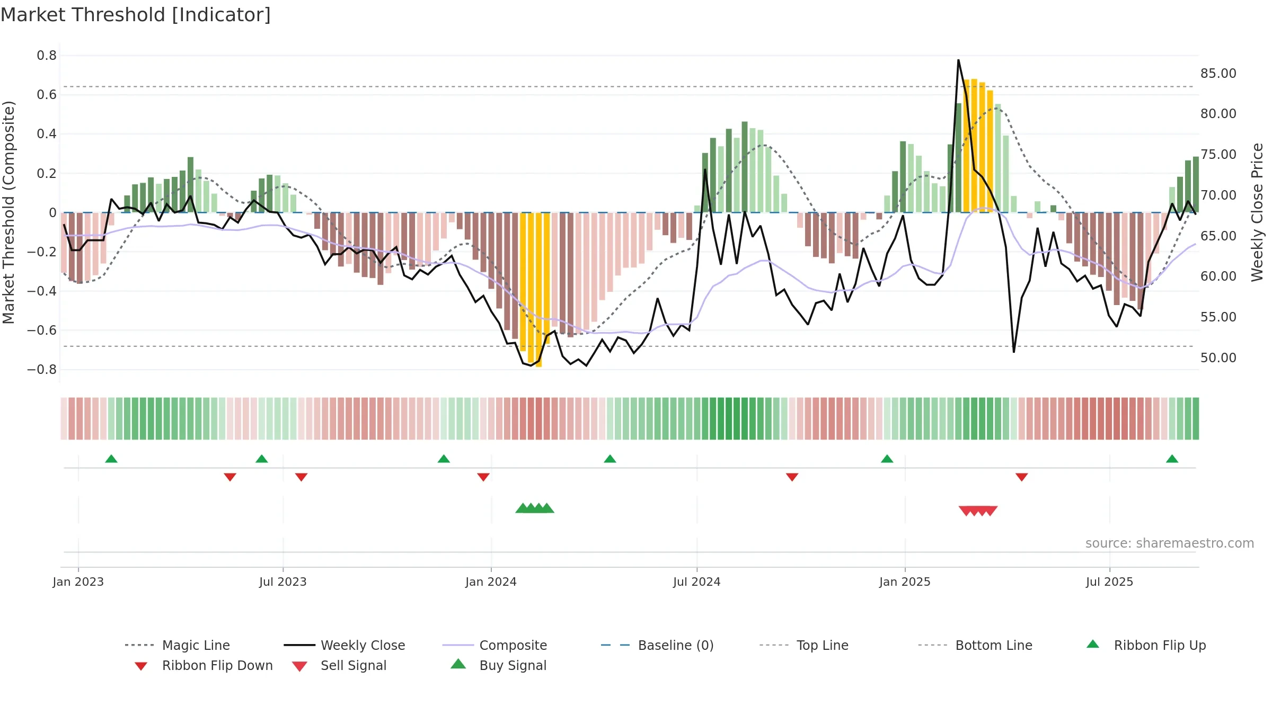Click the Jul 2025 x-axis label
This screenshot has width=1272, height=715.
point(1110,582)
